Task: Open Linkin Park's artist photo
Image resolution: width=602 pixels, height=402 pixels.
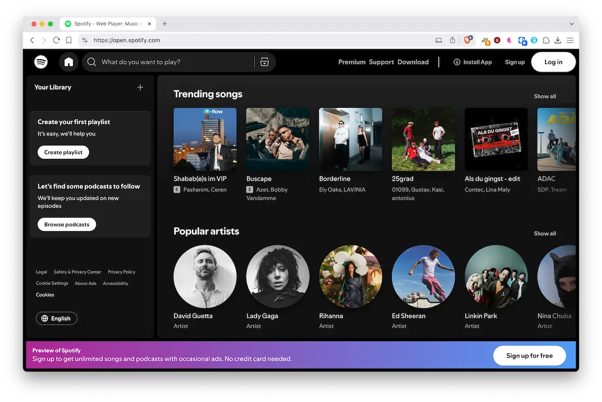Action: coord(496,276)
